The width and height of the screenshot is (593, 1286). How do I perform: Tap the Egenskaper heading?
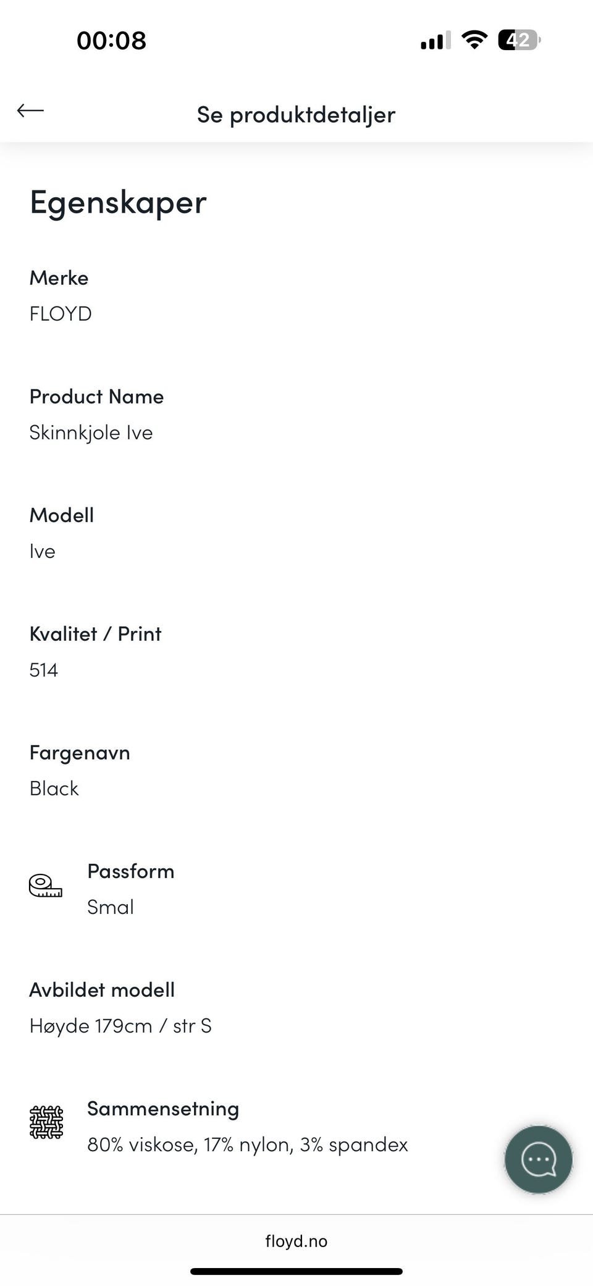pos(118,202)
